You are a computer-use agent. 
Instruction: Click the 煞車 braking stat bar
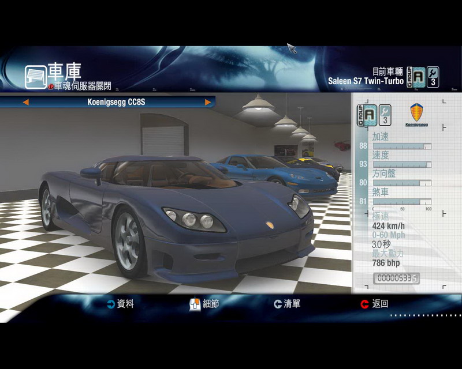click(x=402, y=202)
